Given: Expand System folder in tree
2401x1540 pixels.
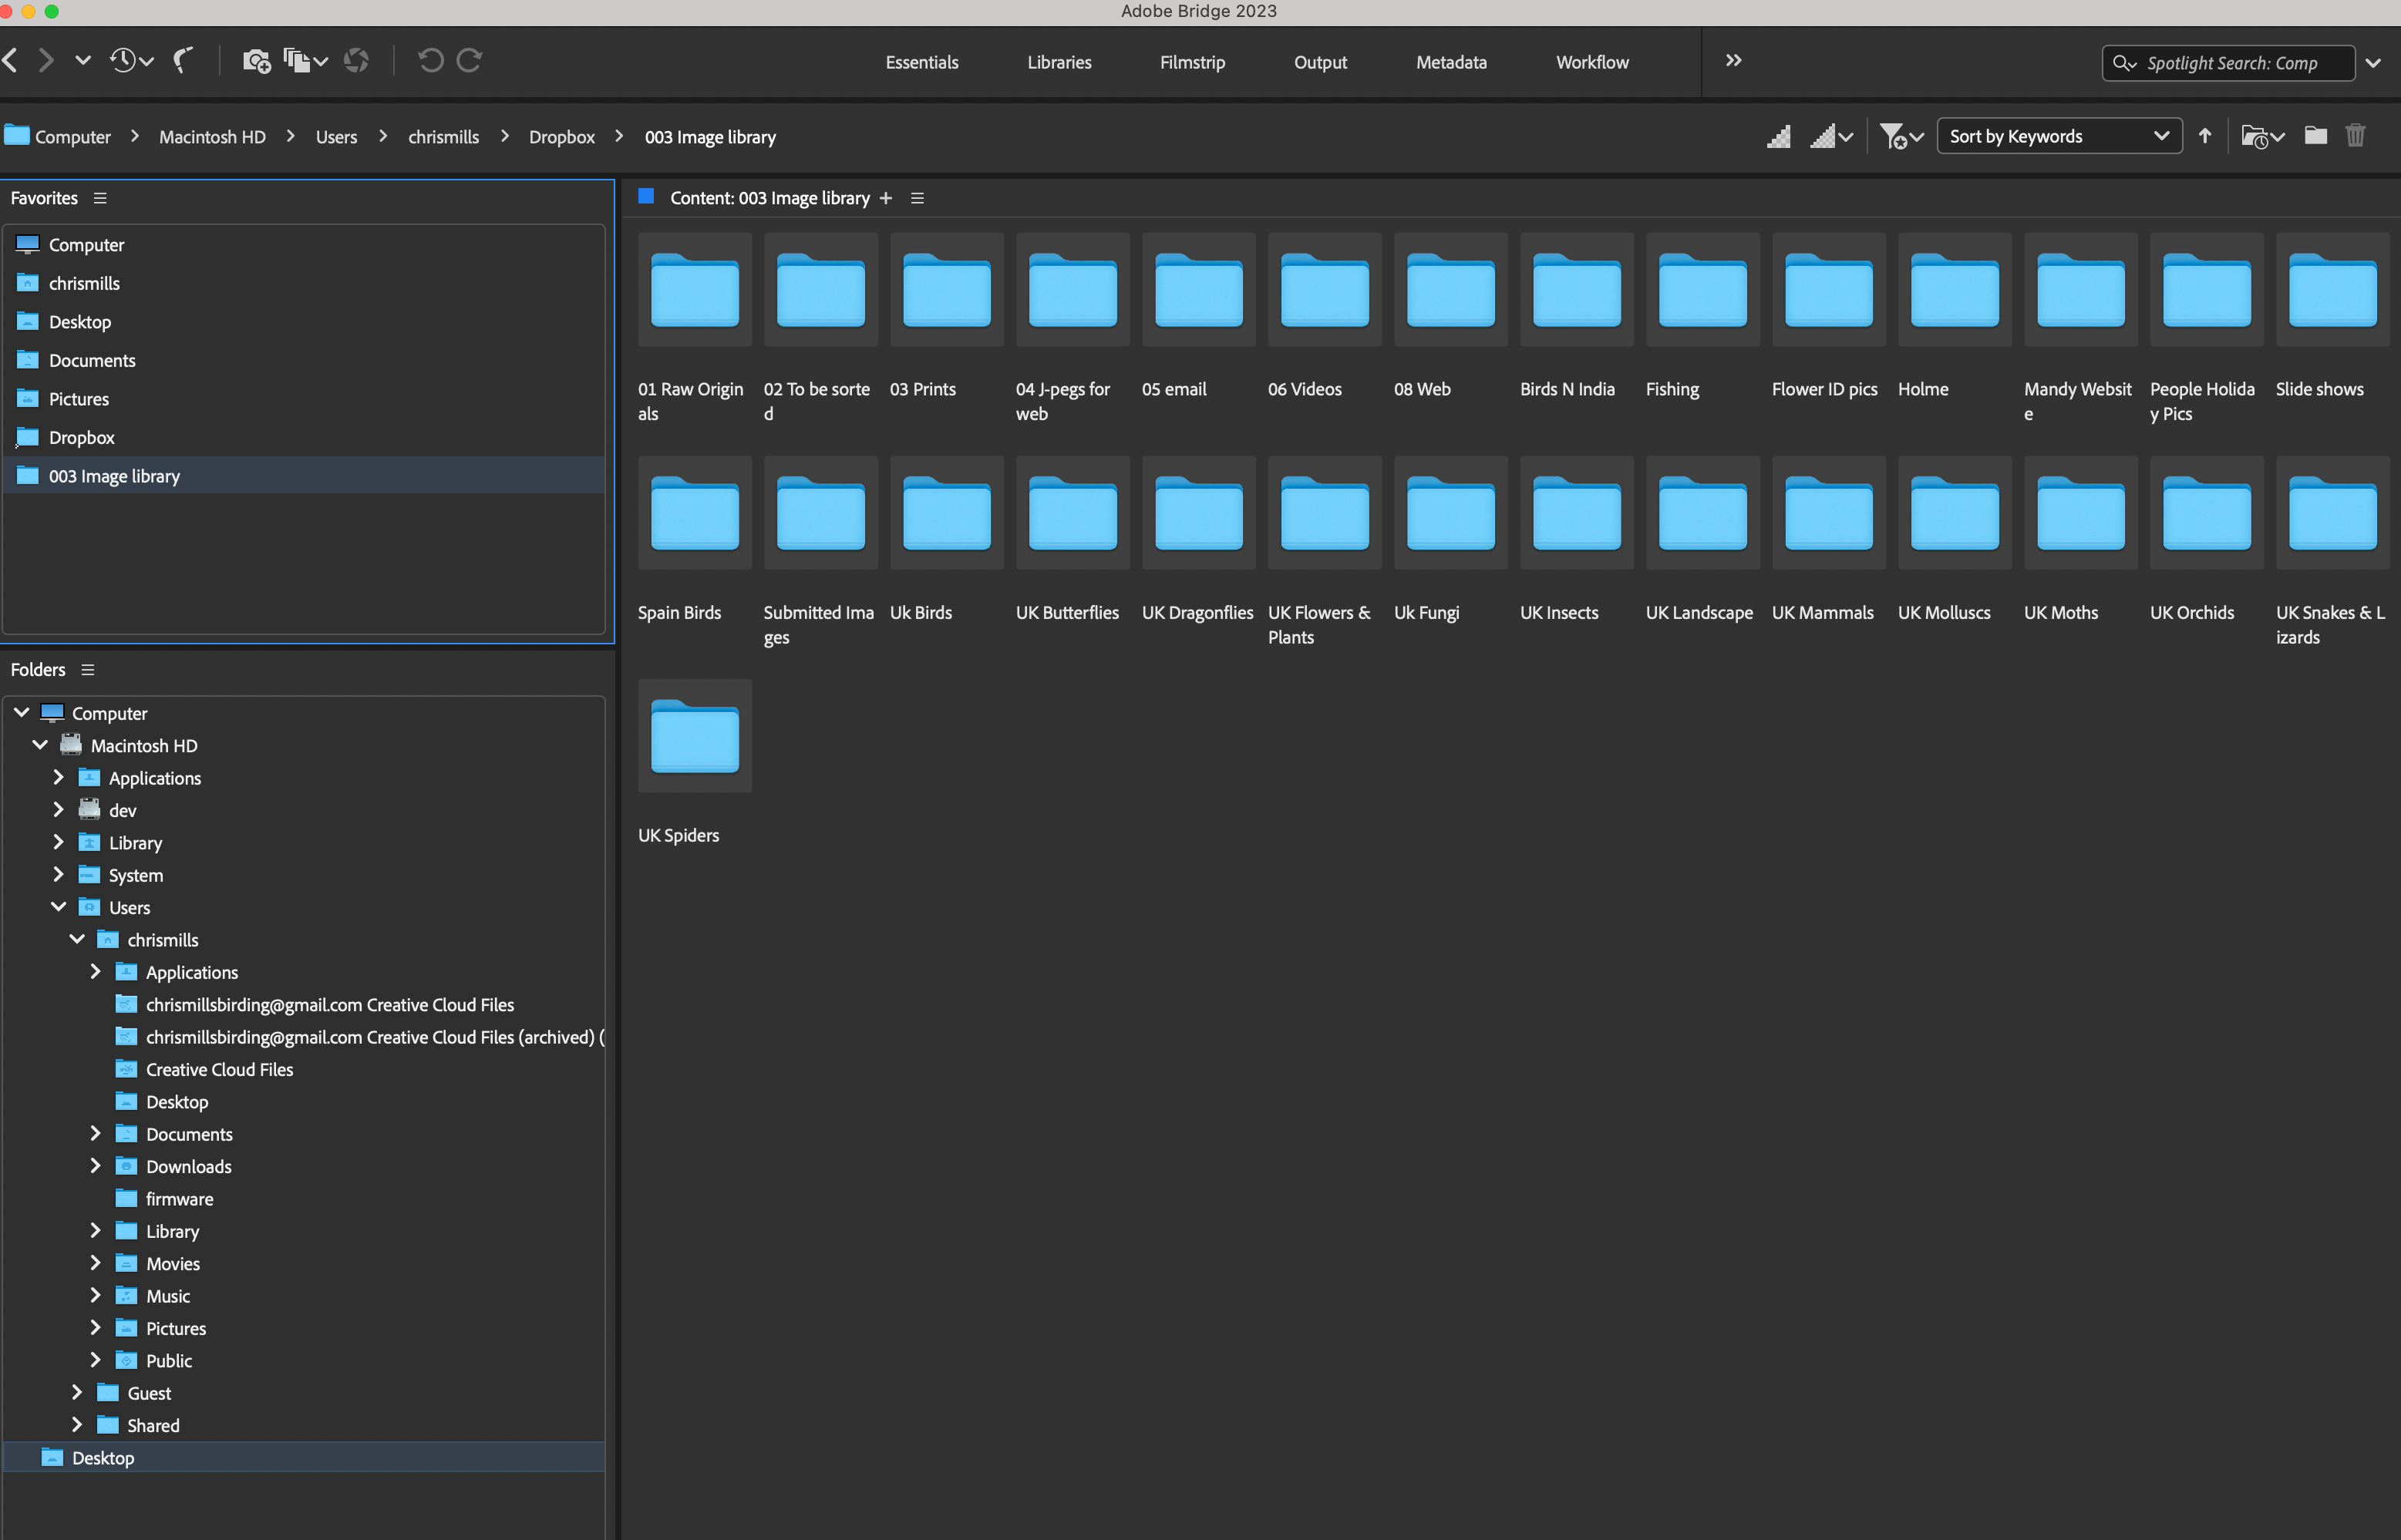Looking at the screenshot, I should [x=58, y=874].
